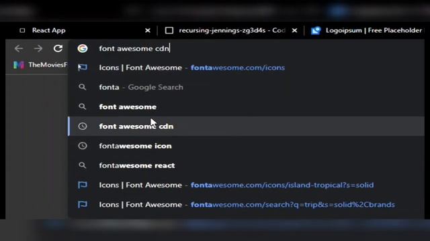Click the clock icon beside fontawesome icon
This screenshot has width=430, height=241.
82,146
